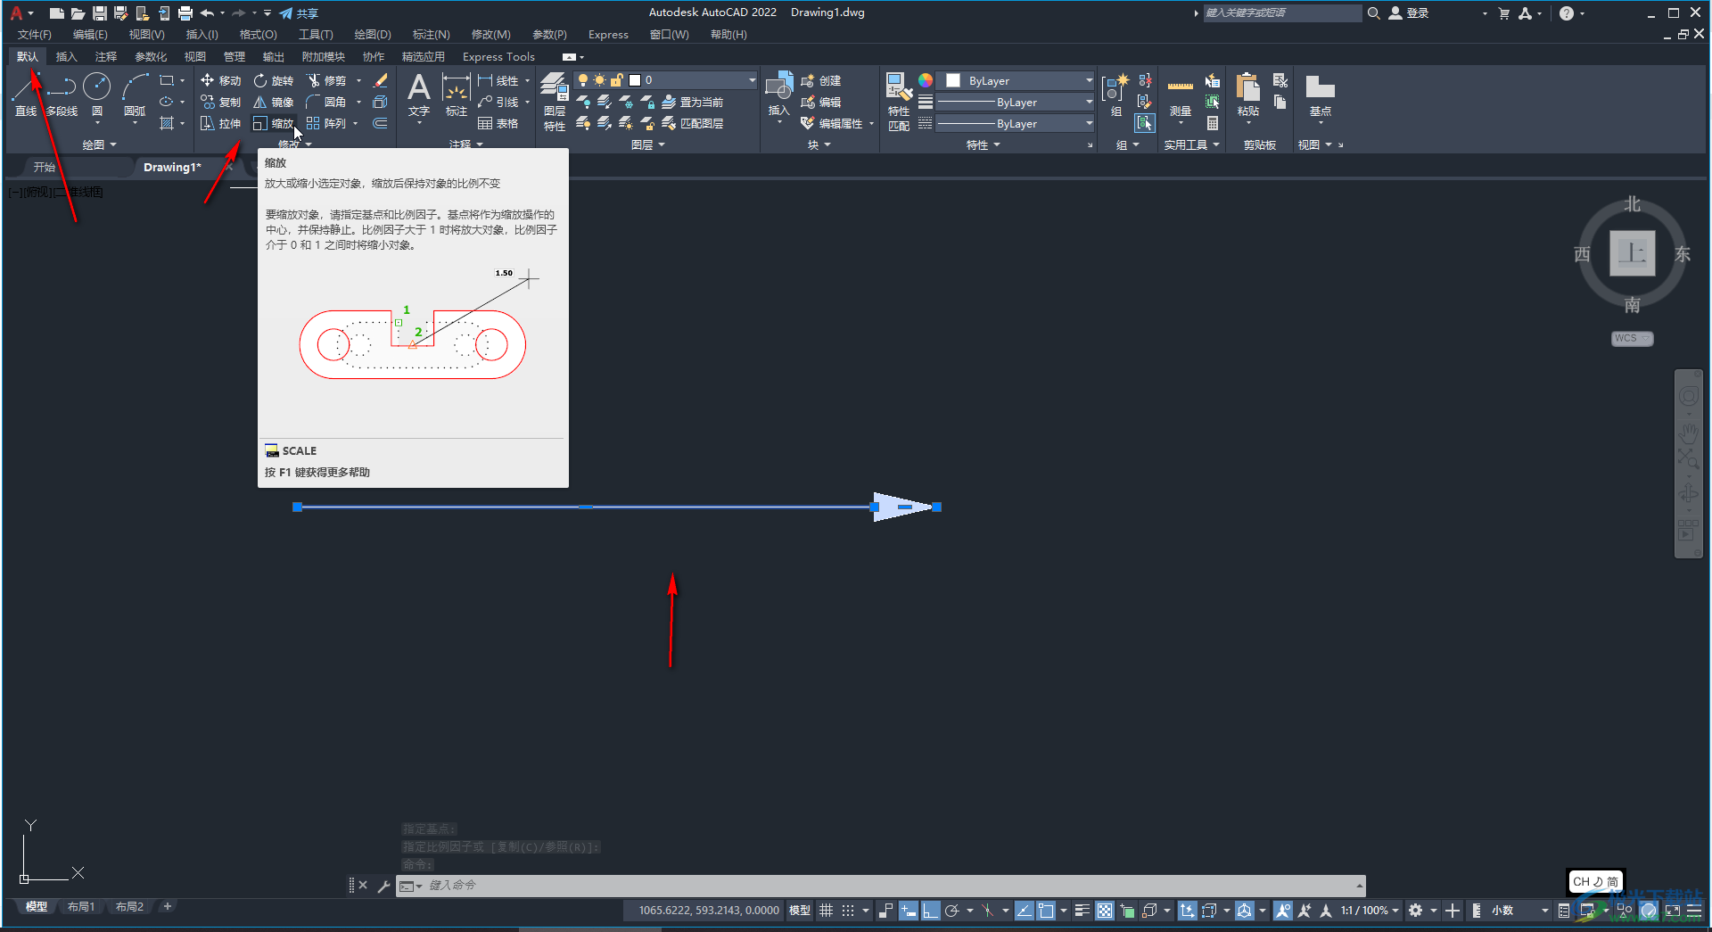Screen dimensions: 1712x932
Task: Click the Move (移动) tool
Action: tap(220, 80)
